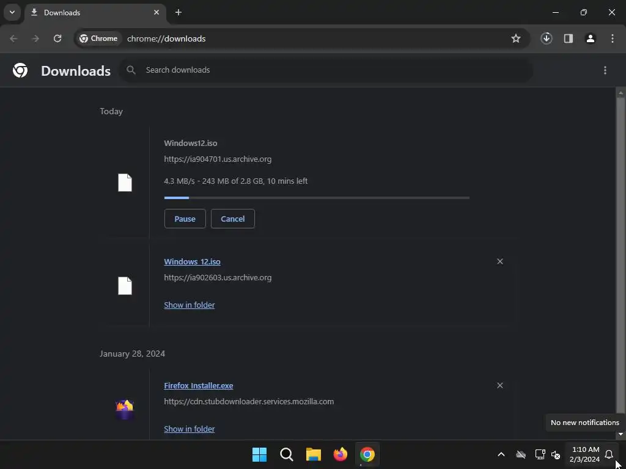626x469 pixels.
Task: Click the Chrome site info chip
Action: point(98,38)
